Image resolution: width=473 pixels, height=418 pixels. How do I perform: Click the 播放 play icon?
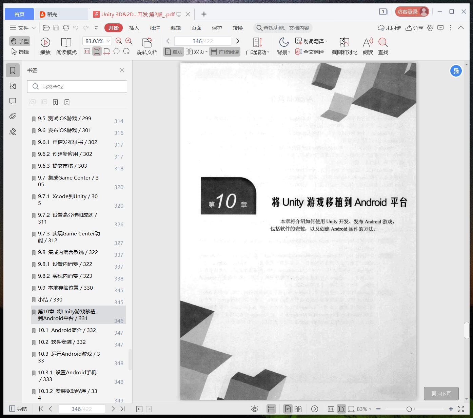[x=45, y=42]
